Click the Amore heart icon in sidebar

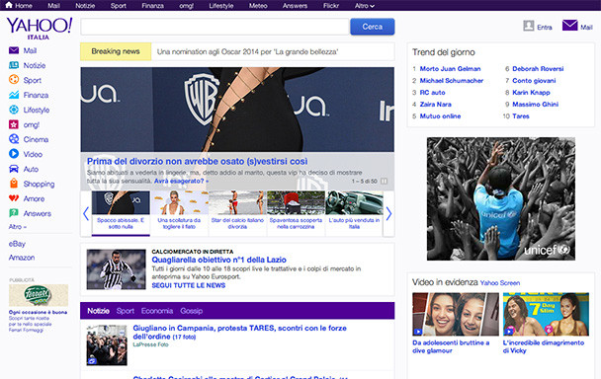tap(14, 198)
